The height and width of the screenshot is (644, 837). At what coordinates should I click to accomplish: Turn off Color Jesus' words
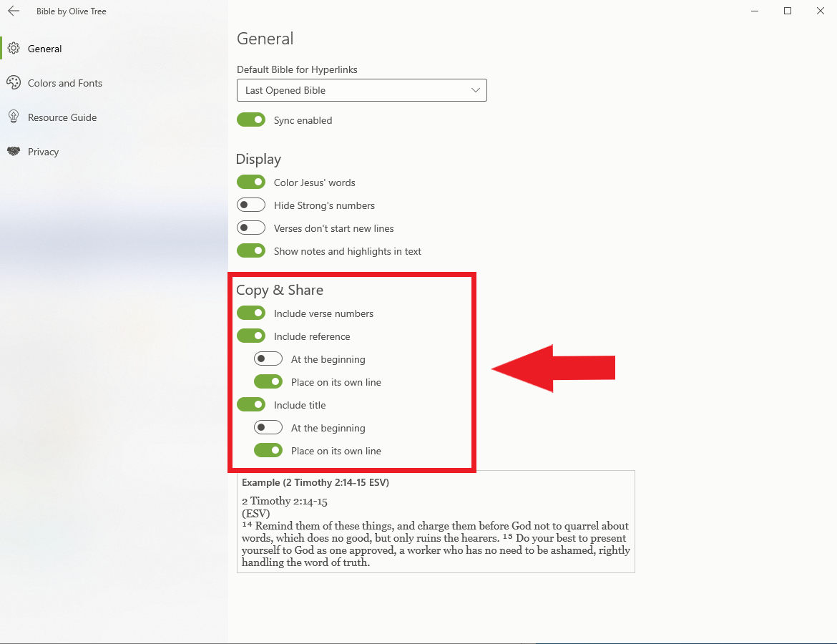point(251,182)
